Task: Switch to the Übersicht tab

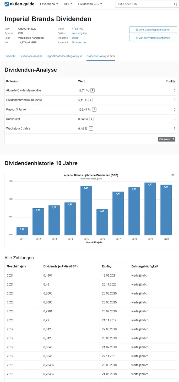Action: [10, 56]
